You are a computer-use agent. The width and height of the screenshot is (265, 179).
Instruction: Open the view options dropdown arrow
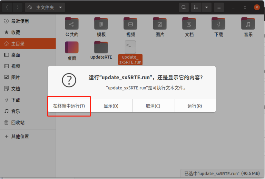(x=206, y=7)
